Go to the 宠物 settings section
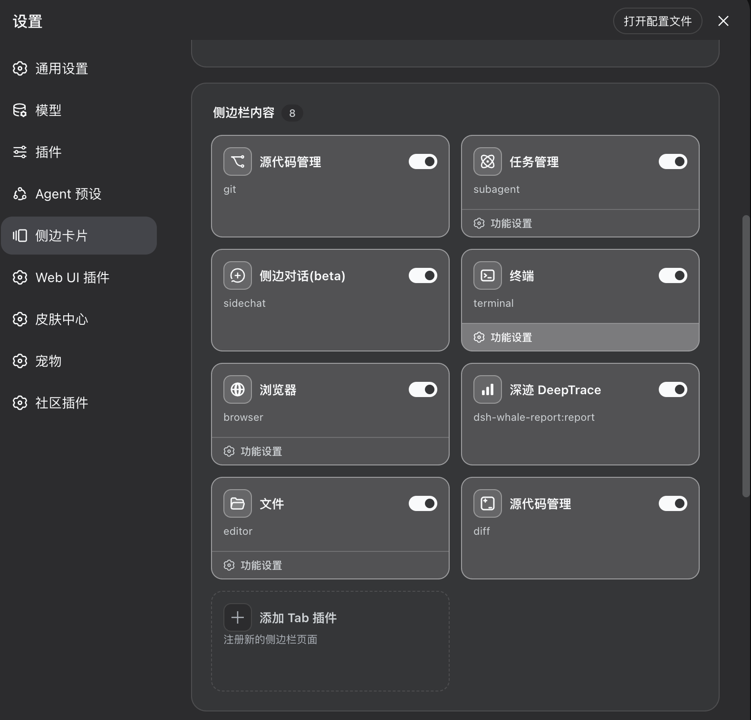The height and width of the screenshot is (720, 751). 79,361
